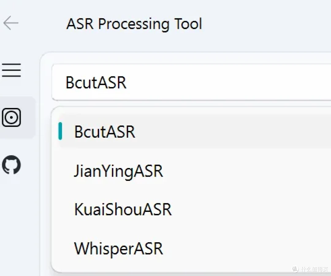Select WhisperASR option in the list

coord(194,248)
